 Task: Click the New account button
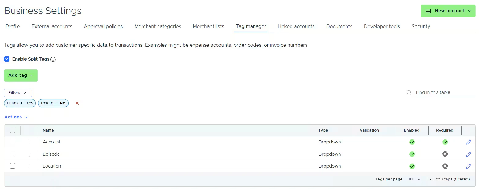[x=448, y=11]
